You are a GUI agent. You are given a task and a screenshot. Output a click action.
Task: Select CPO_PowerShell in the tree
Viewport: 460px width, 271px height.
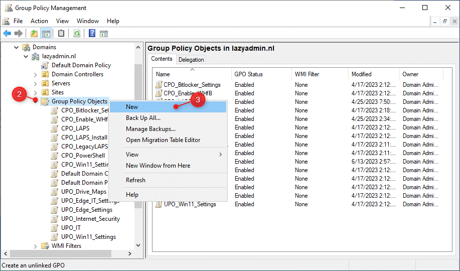click(83, 156)
